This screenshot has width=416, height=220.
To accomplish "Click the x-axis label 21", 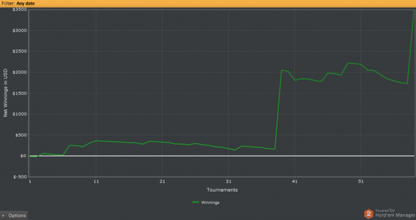I will tap(162, 181).
